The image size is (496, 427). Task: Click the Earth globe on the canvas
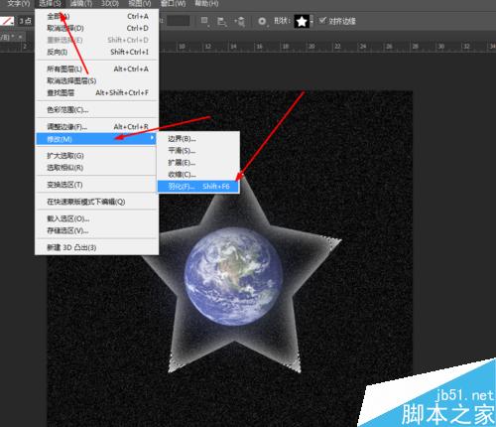233,277
